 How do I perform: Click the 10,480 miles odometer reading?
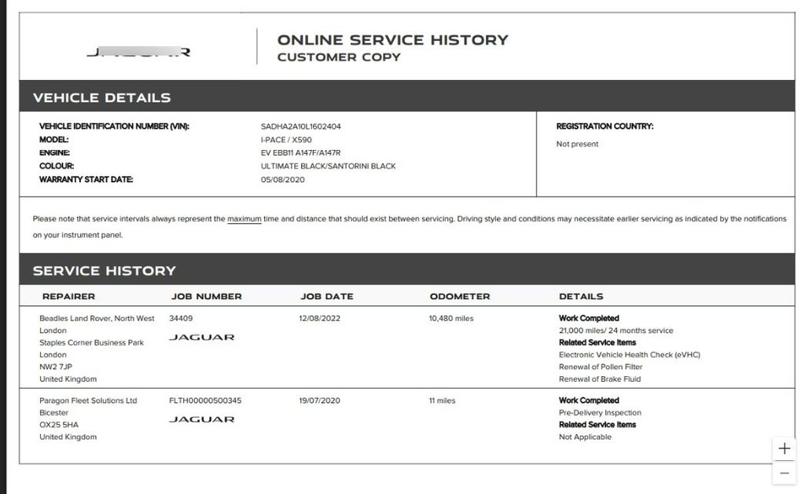(x=451, y=318)
